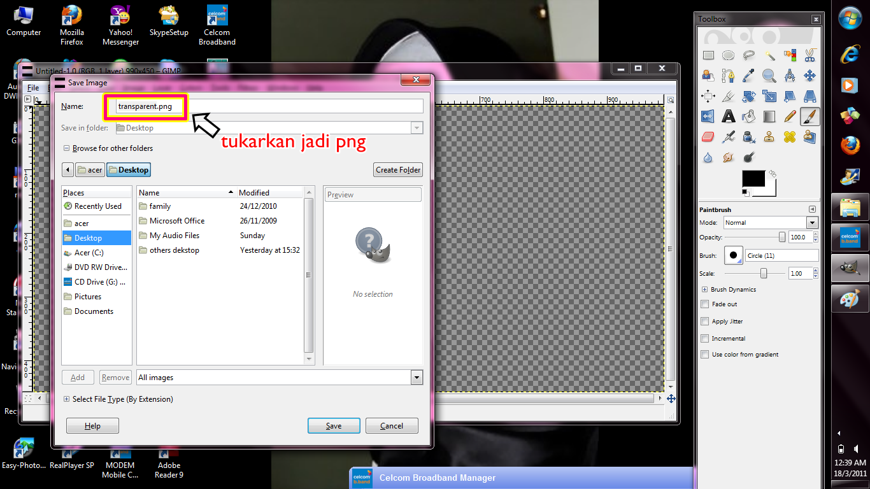Open the paintbrush Mode dropdown
The width and height of the screenshot is (870, 489).
[x=811, y=222]
